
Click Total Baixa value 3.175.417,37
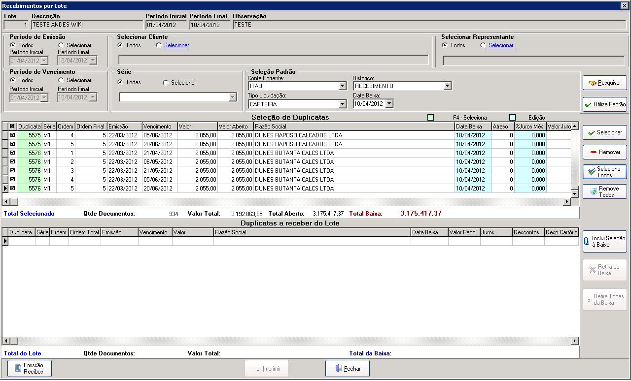click(x=421, y=214)
